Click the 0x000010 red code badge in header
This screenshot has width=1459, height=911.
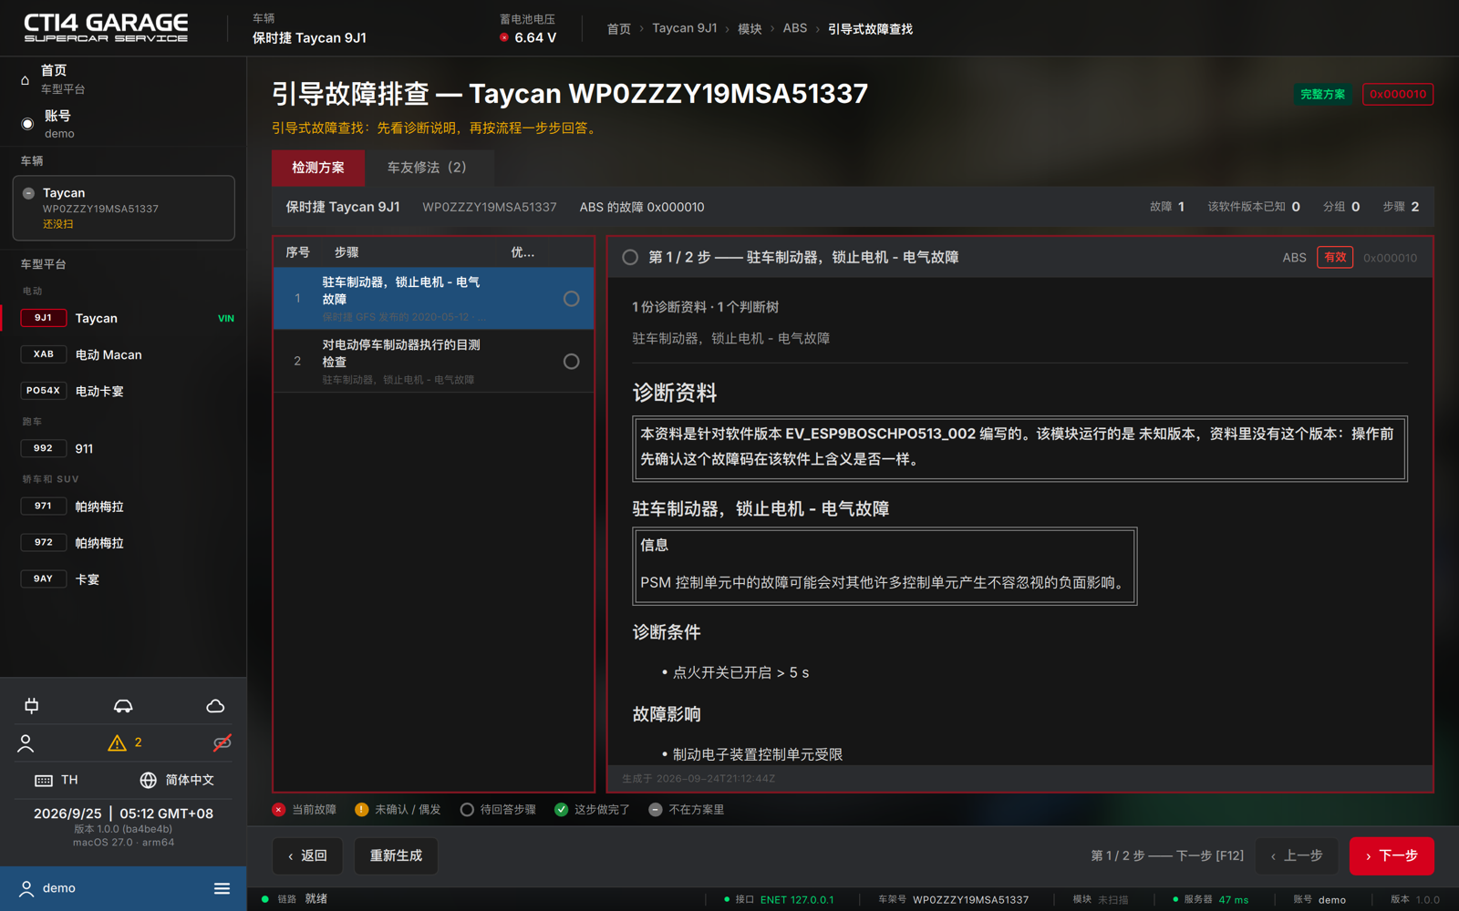tap(1398, 94)
